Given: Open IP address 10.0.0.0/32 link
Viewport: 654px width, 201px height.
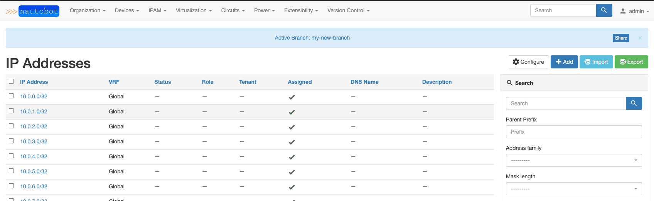Looking at the screenshot, I should pos(34,96).
